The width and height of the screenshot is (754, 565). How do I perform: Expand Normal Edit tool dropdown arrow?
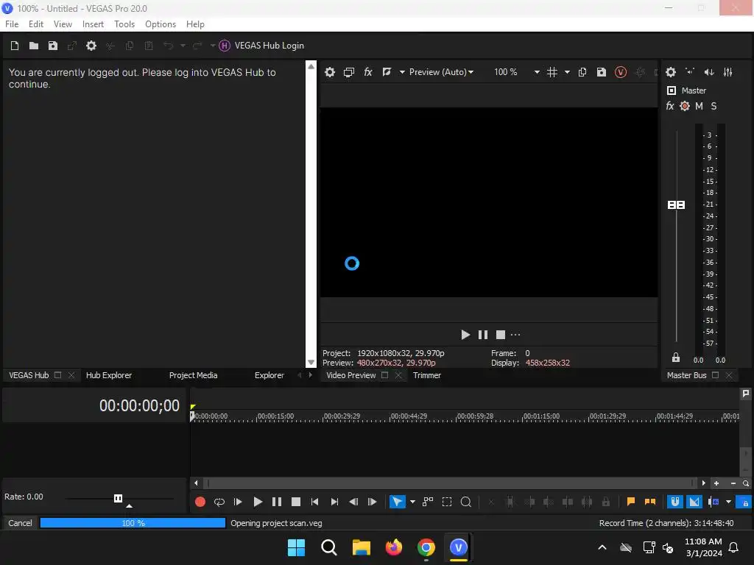click(412, 502)
